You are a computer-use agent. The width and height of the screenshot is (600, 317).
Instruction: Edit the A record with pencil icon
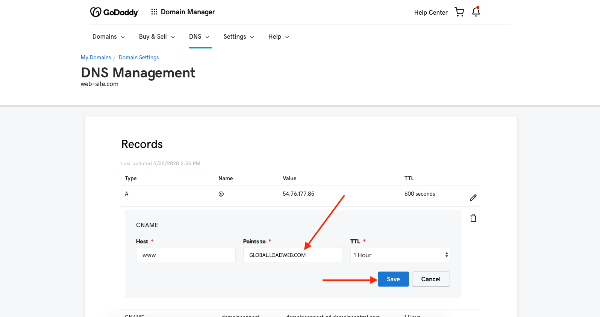(x=473, y=198)
